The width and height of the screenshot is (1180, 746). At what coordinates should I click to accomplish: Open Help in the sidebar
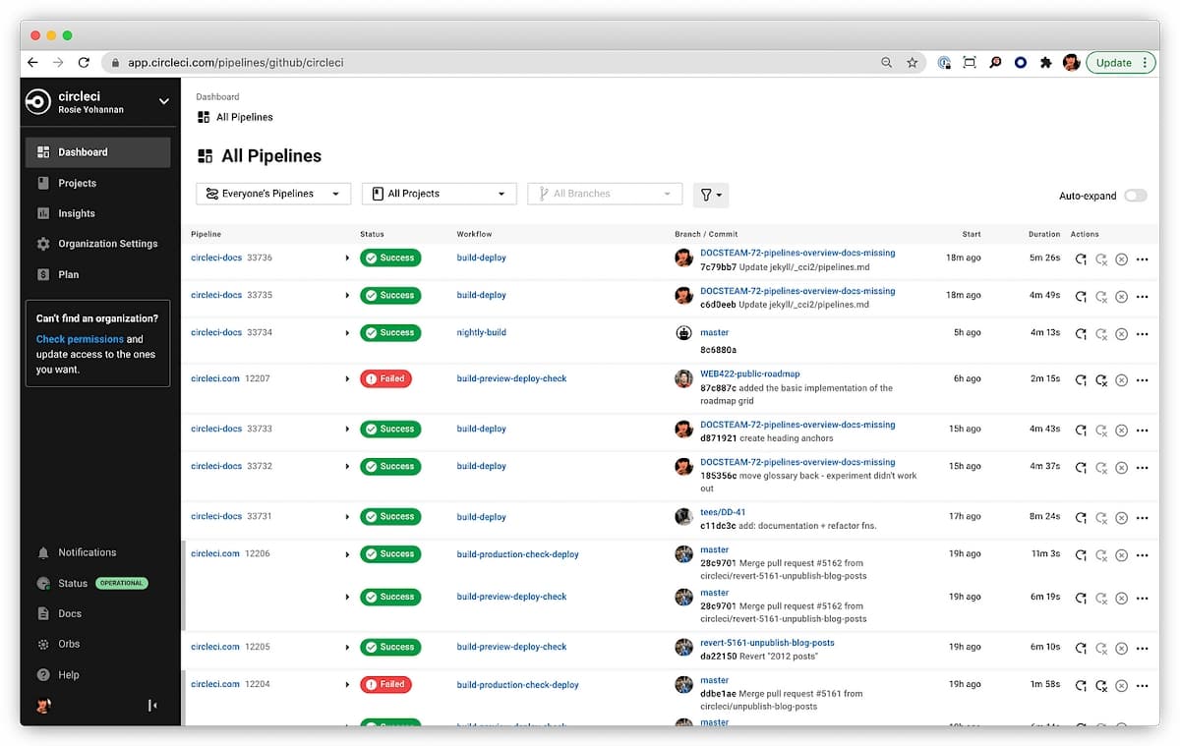click(69, 675)
